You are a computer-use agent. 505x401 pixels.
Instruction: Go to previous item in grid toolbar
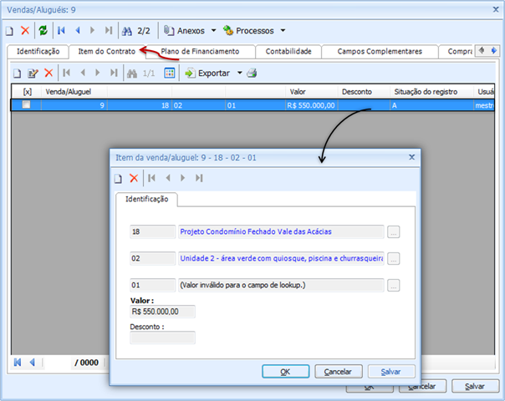[83, 73]
